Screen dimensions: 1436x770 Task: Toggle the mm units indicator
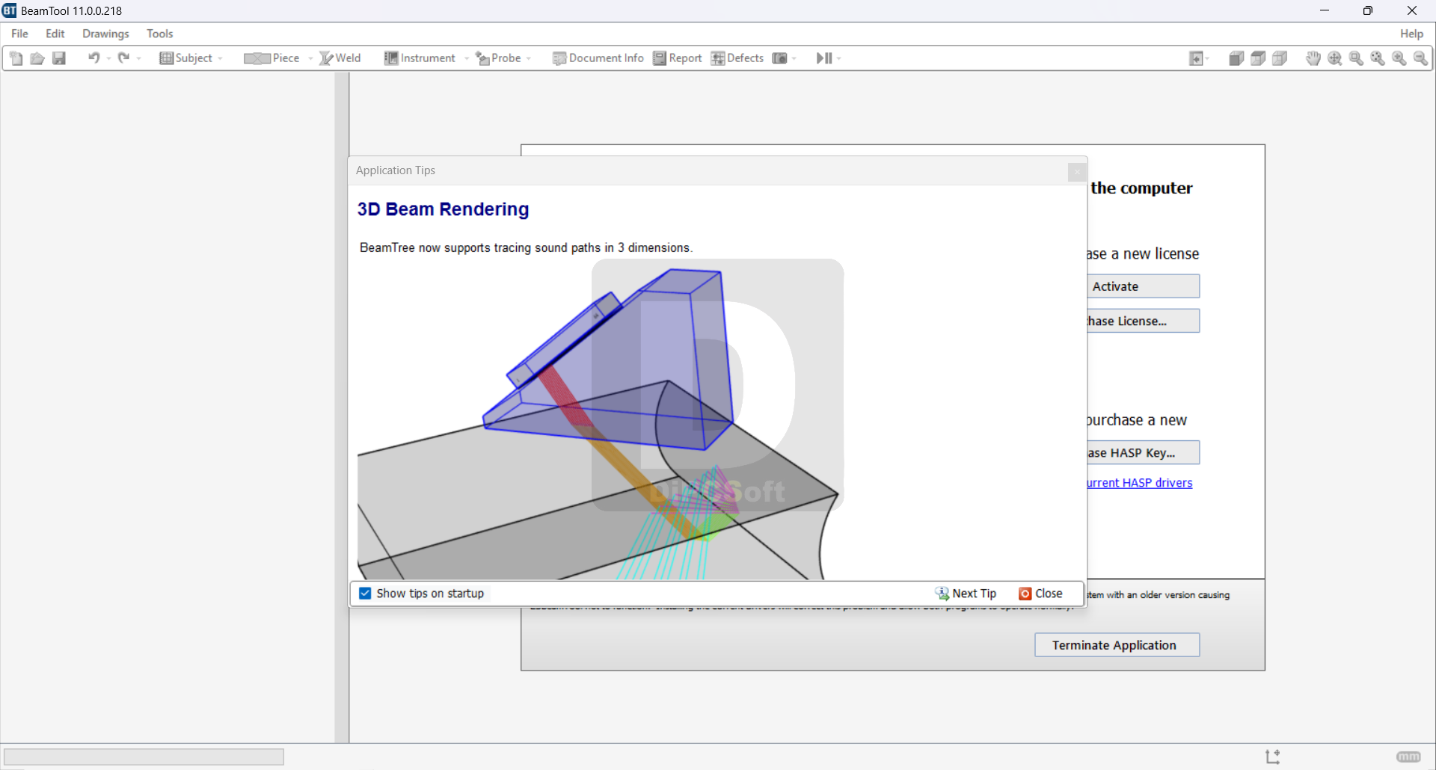(x=1408, y=757)
